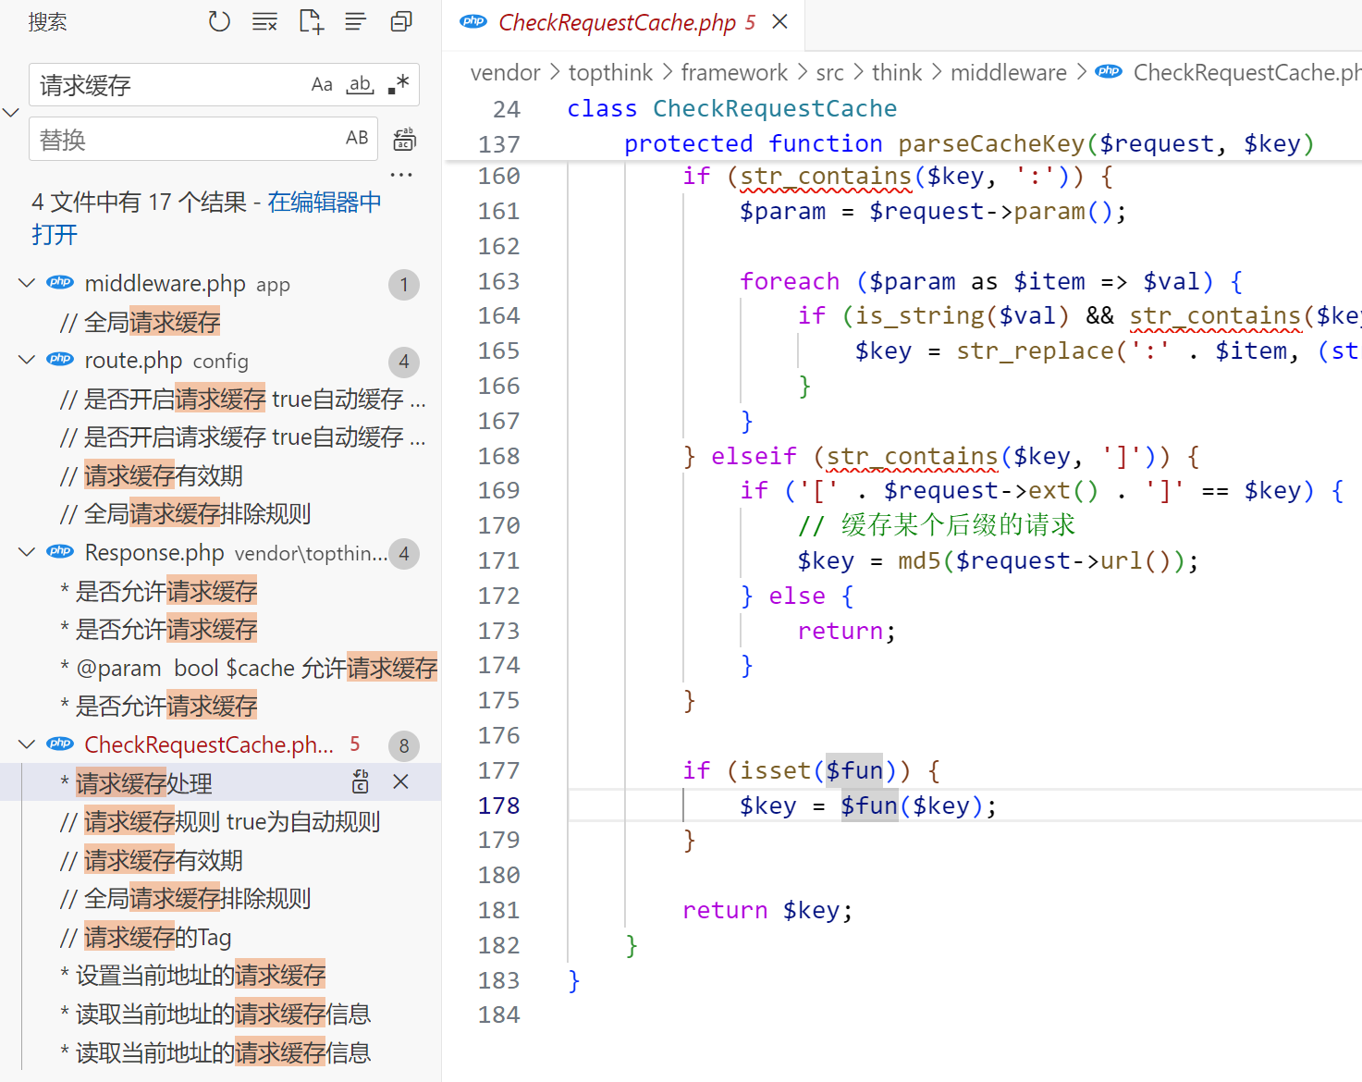
Task: Click sticky header parseCacheKey function line
Action: (x=969, y=143)
